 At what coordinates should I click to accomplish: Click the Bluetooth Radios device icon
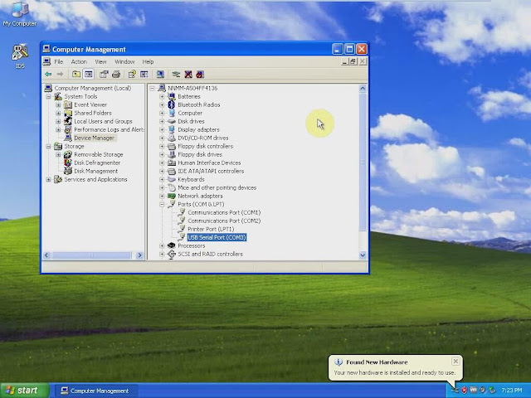[172, 104]
